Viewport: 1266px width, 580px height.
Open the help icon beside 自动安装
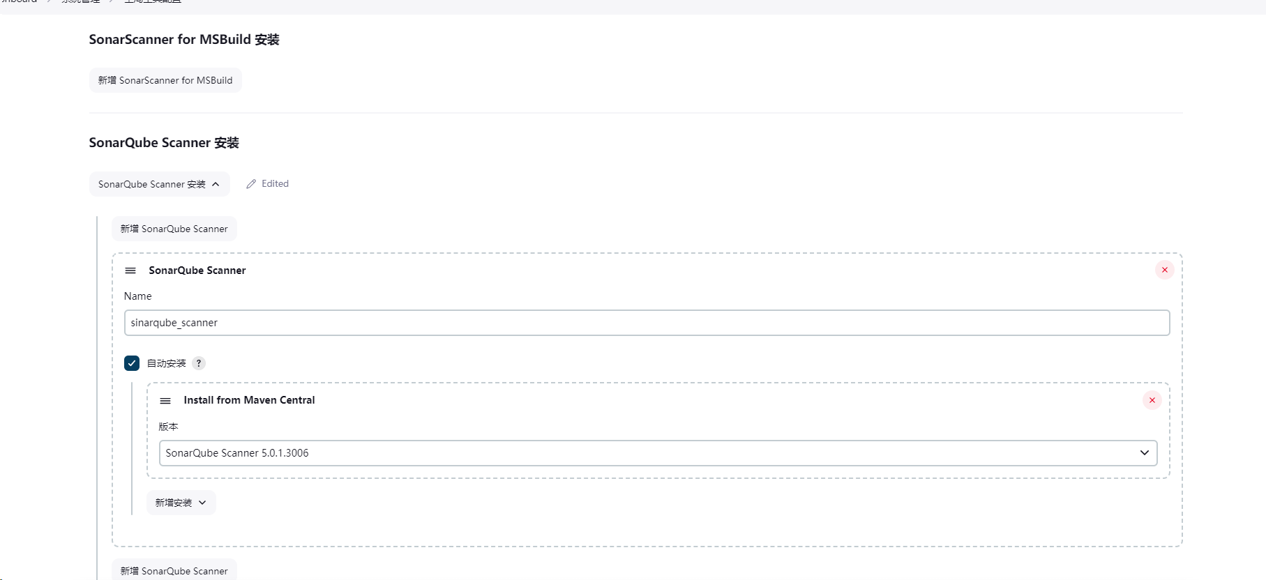[199, 363]
